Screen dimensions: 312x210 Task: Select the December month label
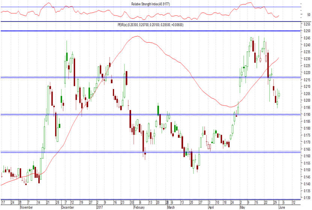click(68, 207)
